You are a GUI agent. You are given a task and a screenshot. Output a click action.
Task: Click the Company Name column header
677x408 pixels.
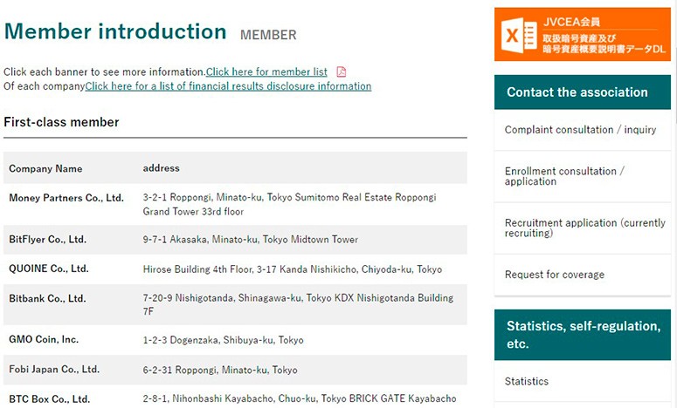(x=45, y=168)
